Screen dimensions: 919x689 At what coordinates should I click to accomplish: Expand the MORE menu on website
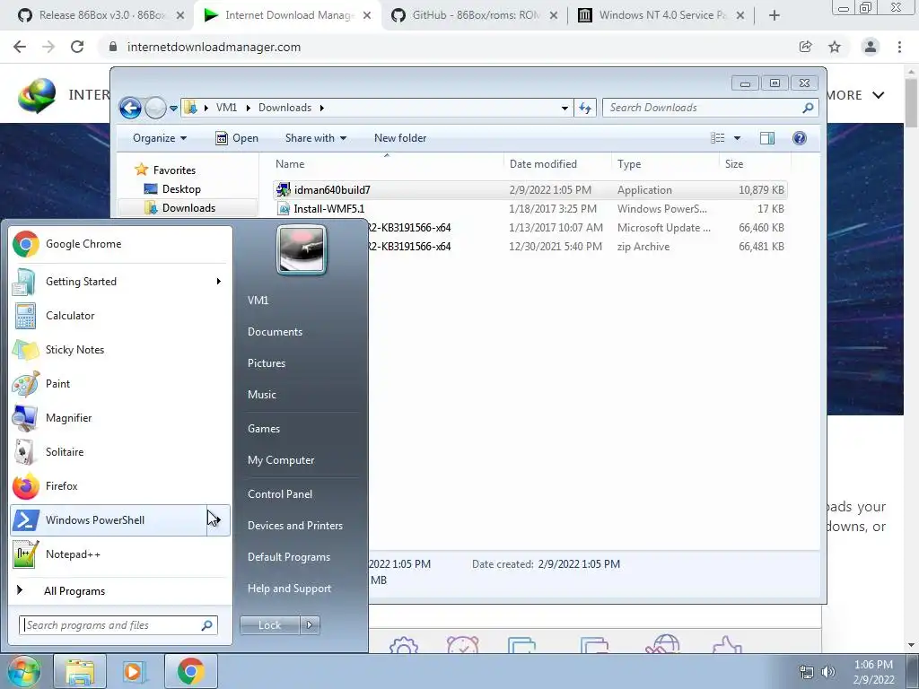[x=854, y=95]
